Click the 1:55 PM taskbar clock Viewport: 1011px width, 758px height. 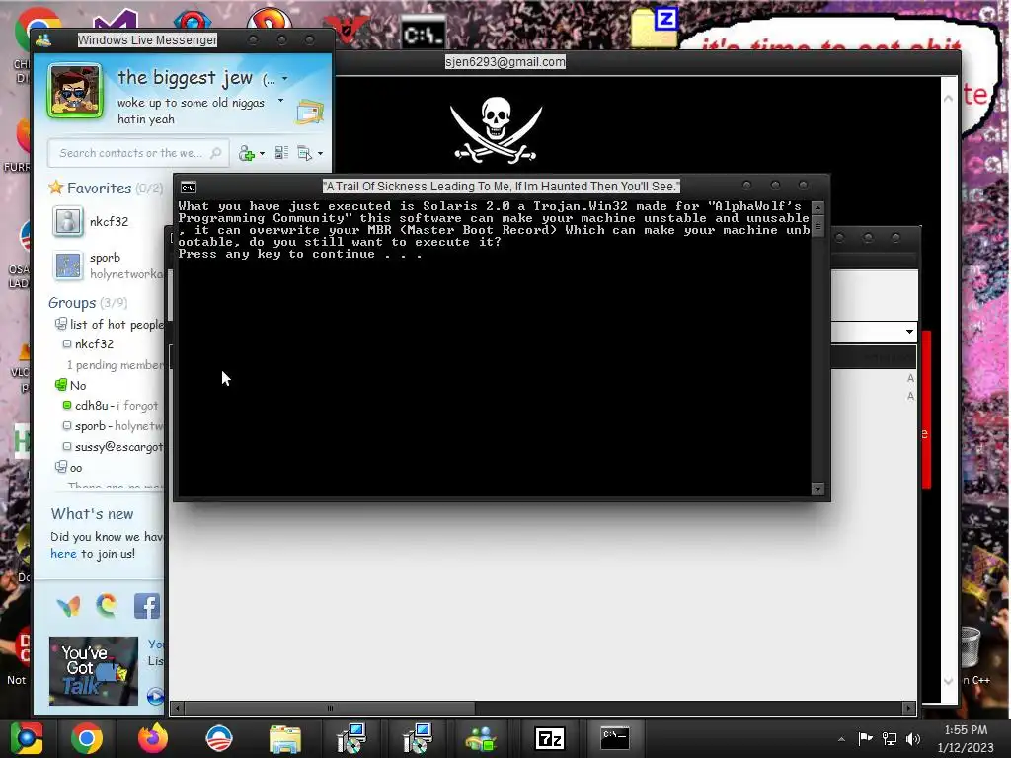pos(966,730)
